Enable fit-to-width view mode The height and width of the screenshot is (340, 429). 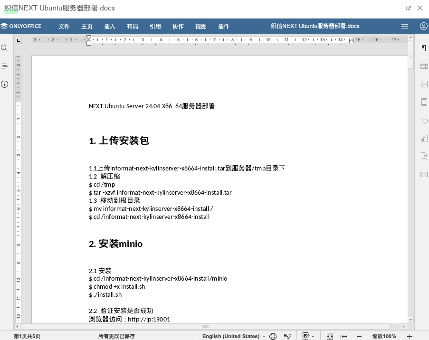click(x=344, y=336)
